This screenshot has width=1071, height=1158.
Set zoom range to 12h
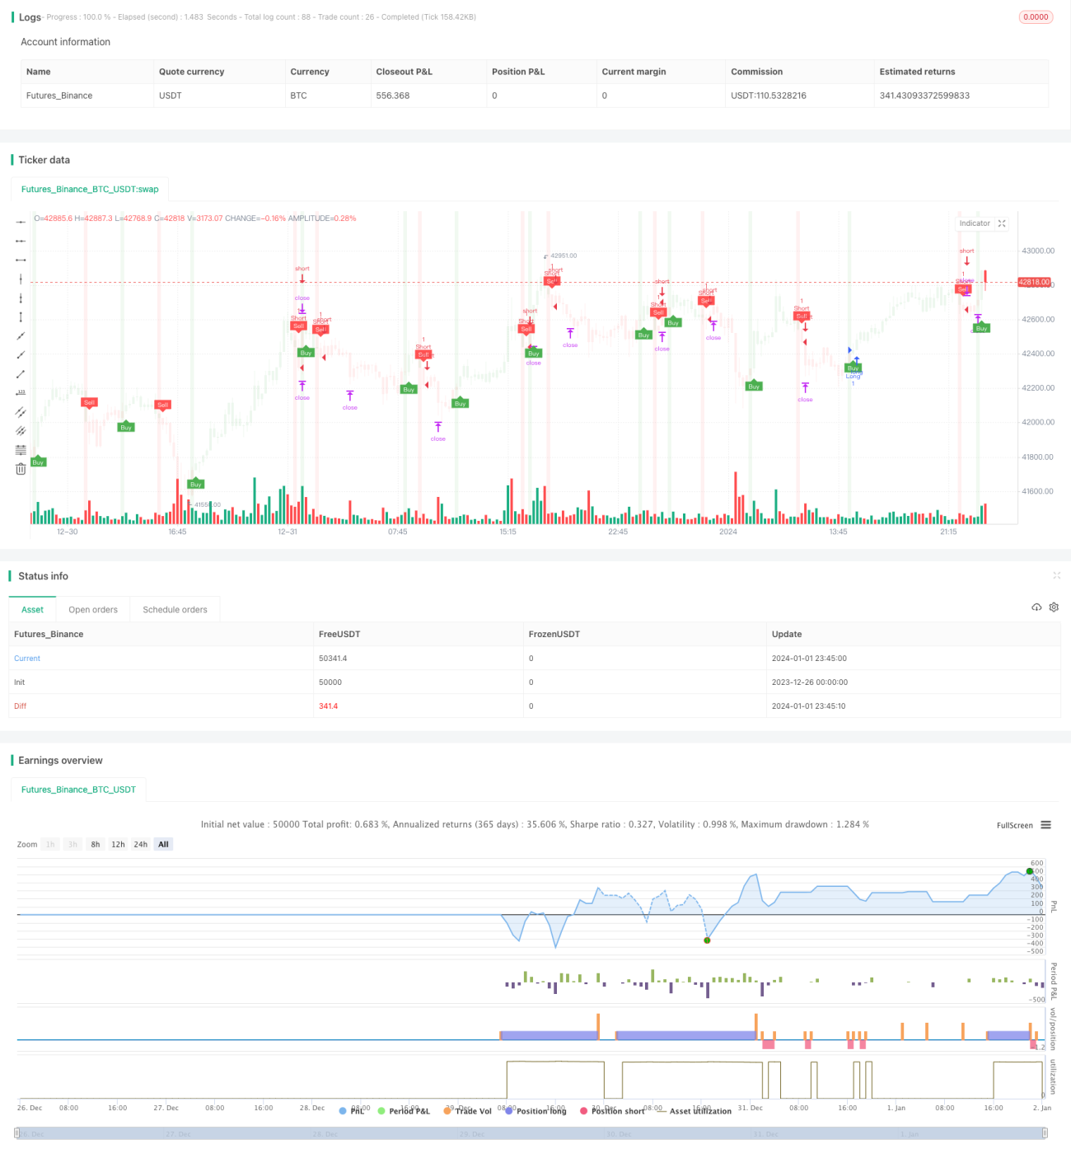(118, 845)
